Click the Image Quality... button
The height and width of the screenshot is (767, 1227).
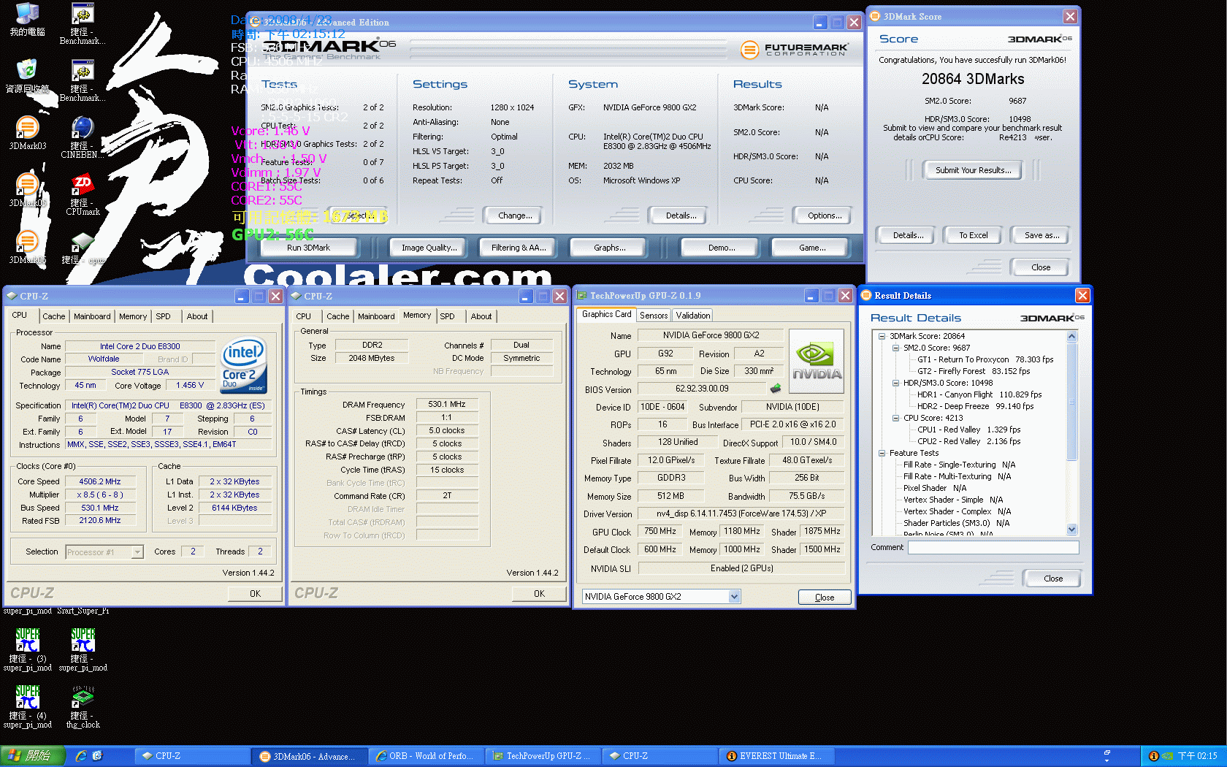(429, 248)
